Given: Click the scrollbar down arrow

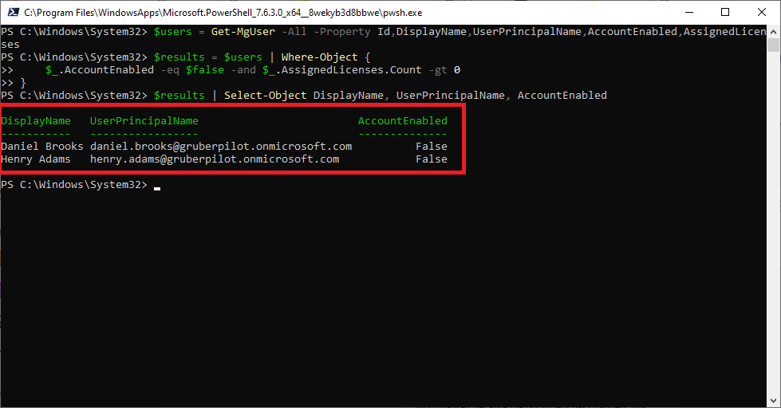Looking at the screenshot, I should pyautogui.click(x=773, y=401).
